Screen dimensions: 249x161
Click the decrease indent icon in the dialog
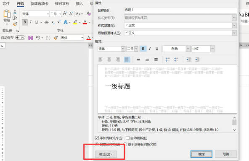[x=188, y=60]
